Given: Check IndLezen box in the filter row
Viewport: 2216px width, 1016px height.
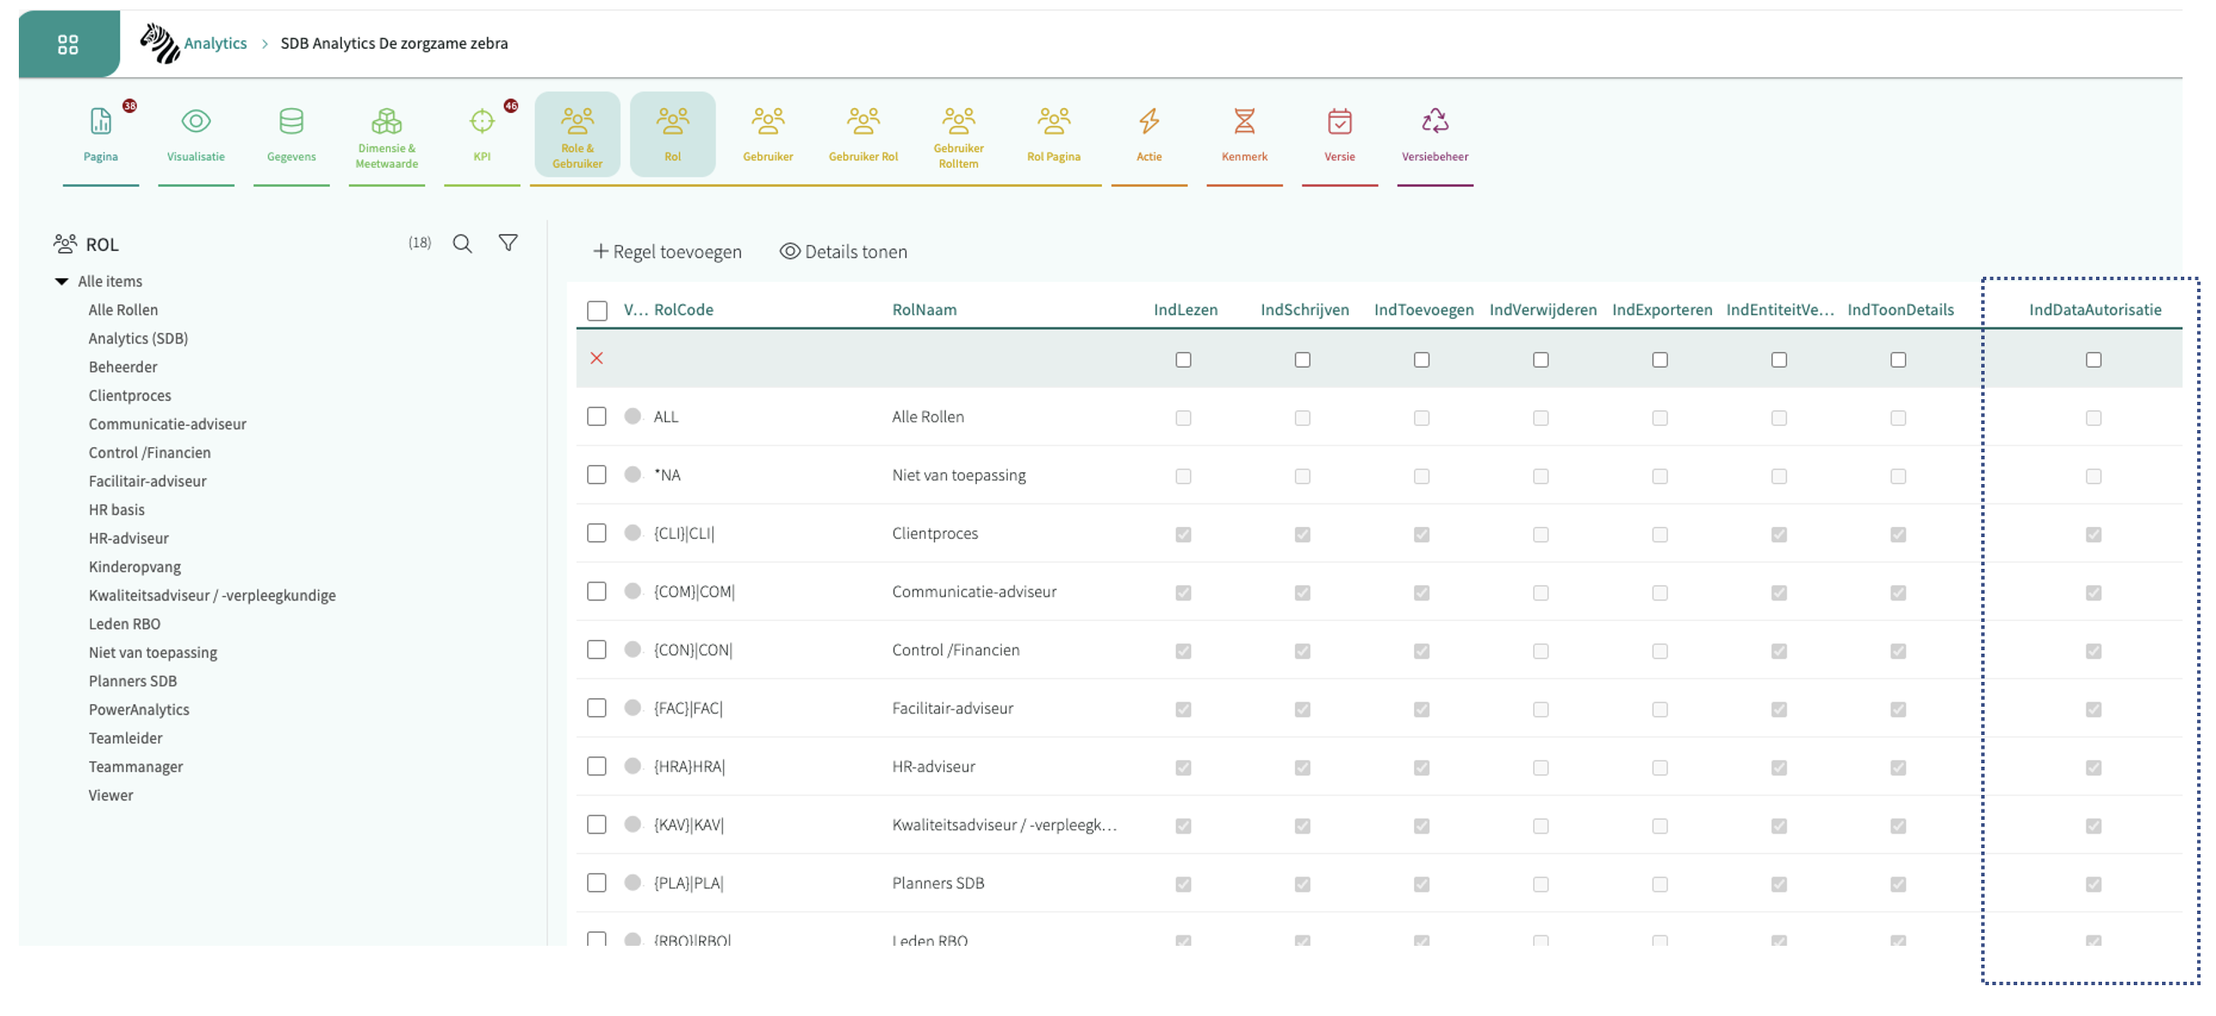Looking at the screenshot, I should (1183, 360).
